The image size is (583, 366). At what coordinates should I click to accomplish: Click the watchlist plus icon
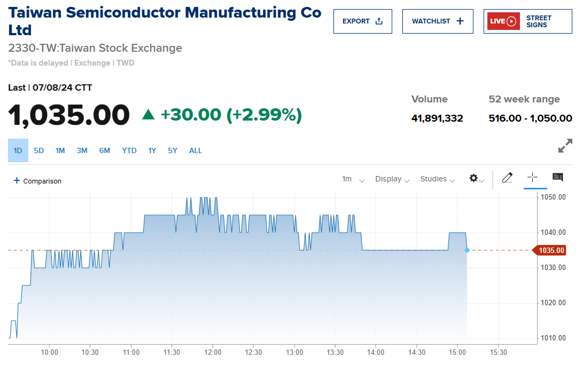[x=460, y=21]
